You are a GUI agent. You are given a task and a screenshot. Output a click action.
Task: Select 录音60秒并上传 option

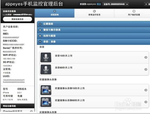[94, 69]
